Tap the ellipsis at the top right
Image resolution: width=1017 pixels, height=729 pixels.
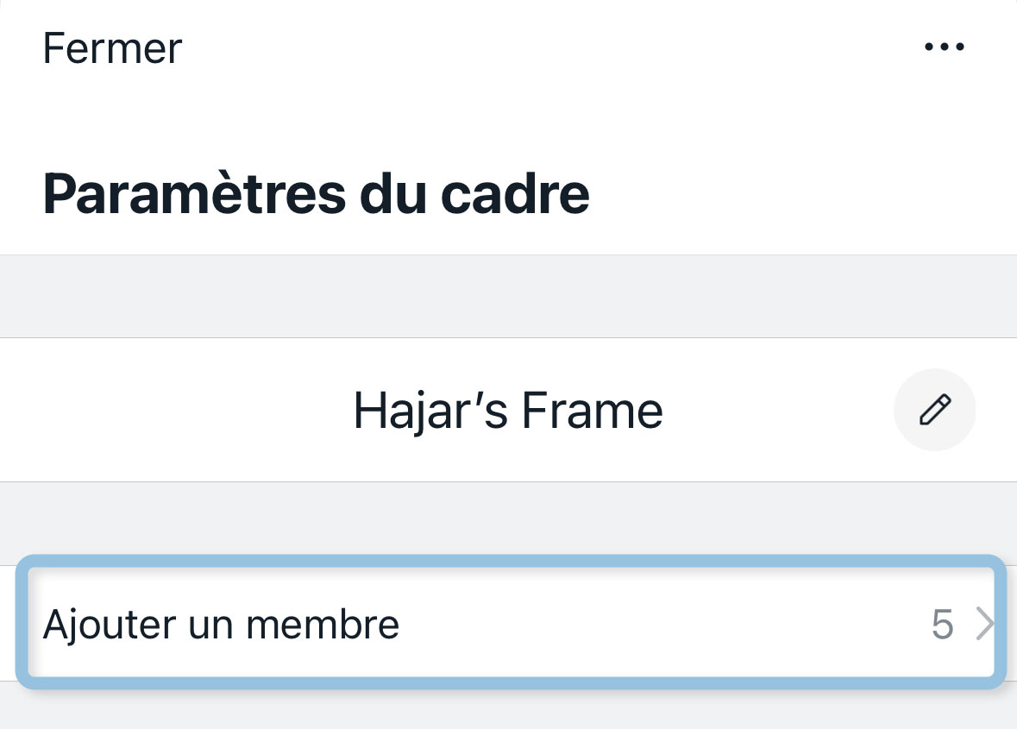944,47
